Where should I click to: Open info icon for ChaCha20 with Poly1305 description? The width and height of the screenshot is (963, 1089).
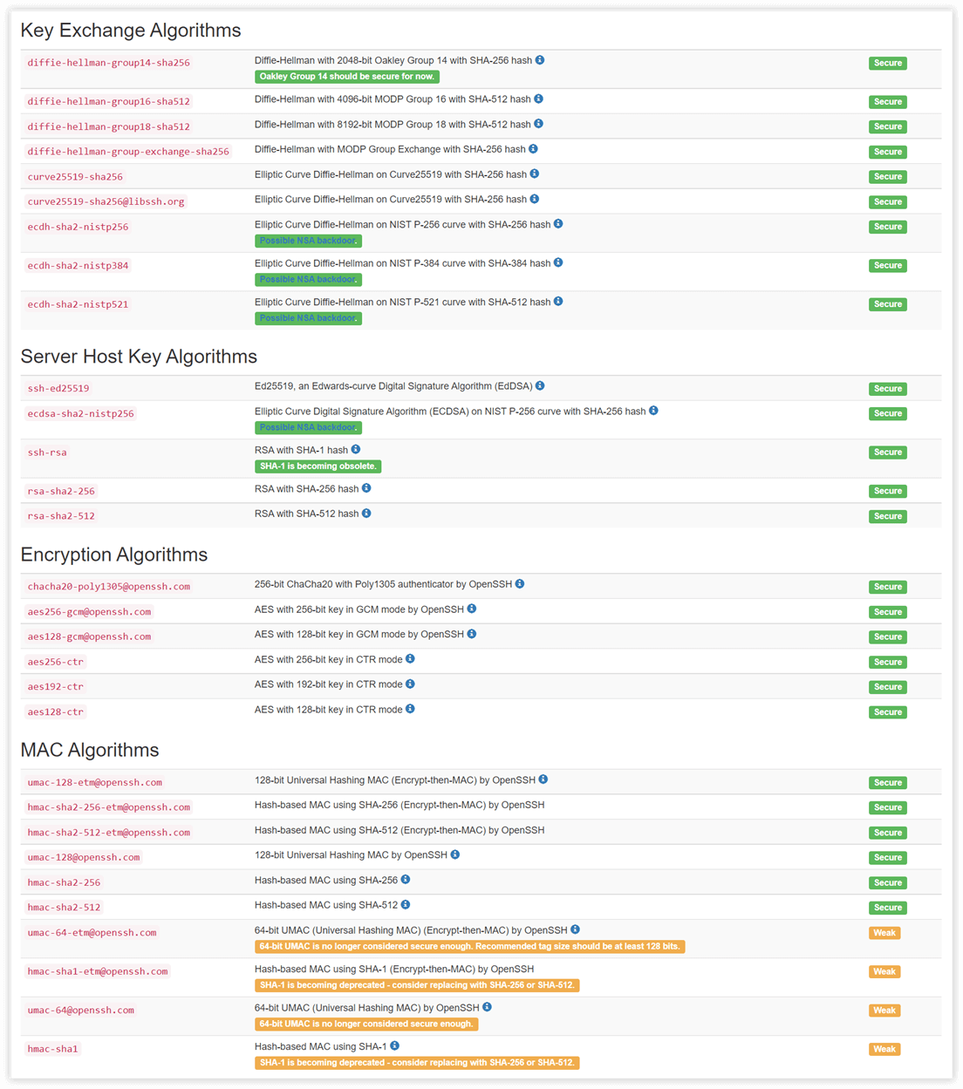coord(520,584)
